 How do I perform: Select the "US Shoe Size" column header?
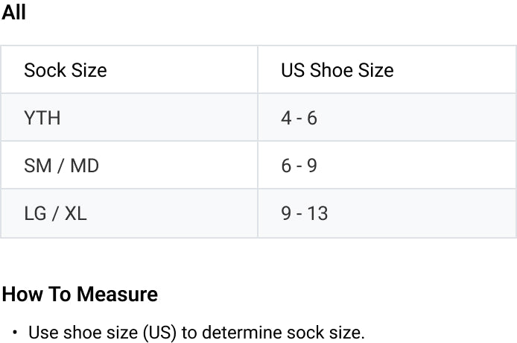[337, 70]
